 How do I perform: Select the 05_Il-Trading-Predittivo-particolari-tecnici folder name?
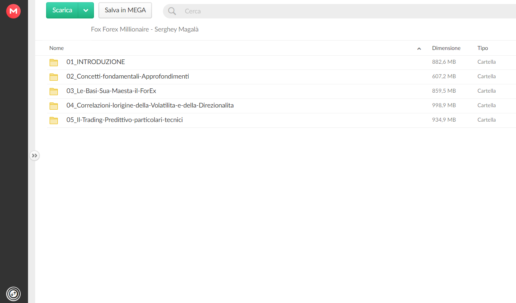click(124, 120)
